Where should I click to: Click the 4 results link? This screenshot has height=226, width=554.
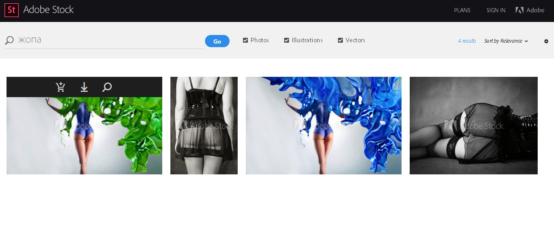467,41
